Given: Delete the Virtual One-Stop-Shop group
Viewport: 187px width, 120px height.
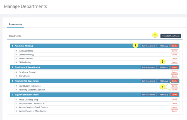Looking at the screenshot, I should (174, 100).
